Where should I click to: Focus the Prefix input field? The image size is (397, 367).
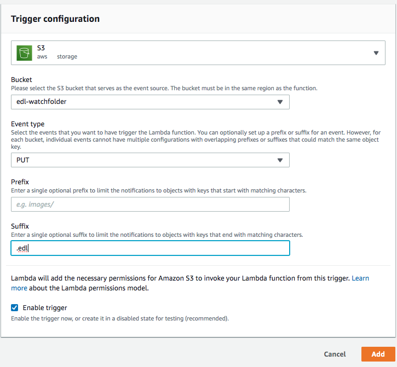pos(150,205)
